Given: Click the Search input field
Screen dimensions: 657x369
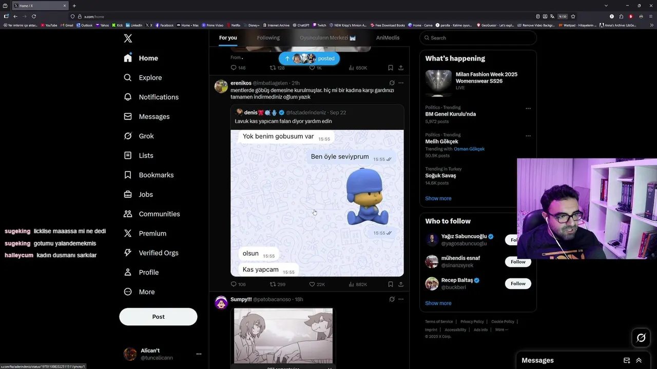Looking at the screenshot, I should [x=478, y=38].
